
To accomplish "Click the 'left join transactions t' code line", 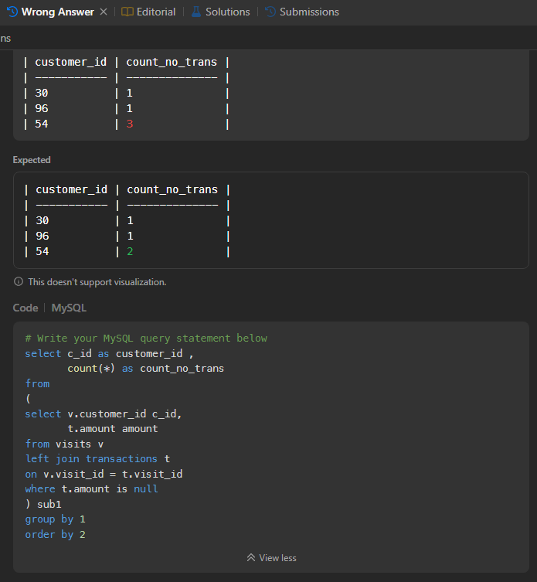I will click(97, 459).
